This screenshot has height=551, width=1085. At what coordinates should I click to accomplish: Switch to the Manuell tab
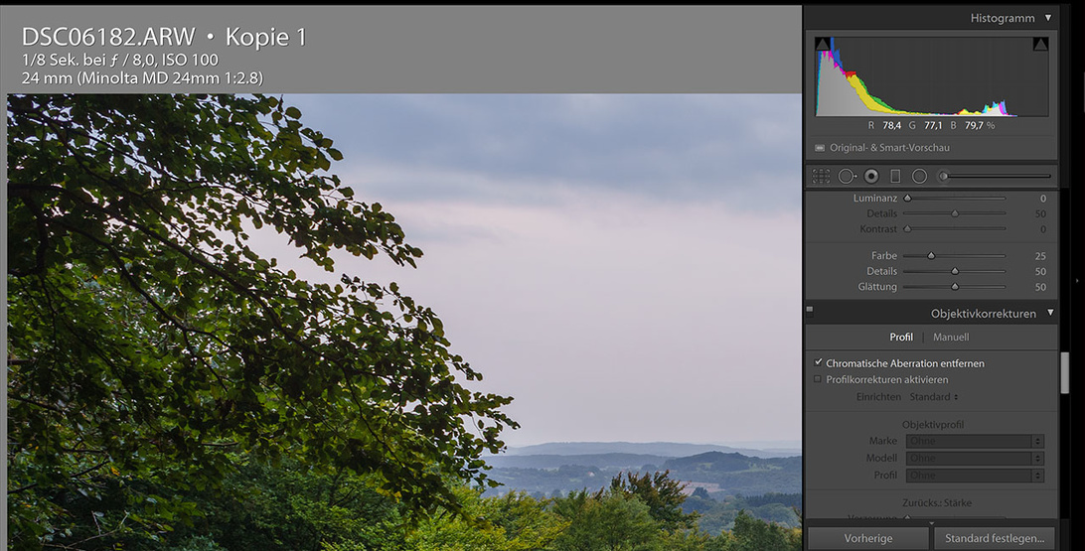pos(951,338)
